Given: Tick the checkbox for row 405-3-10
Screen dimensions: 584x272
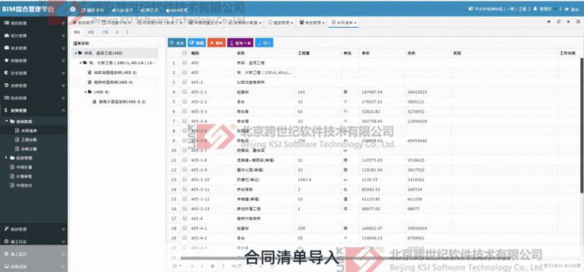Looking at the screenshot, I should pyautogui.click(x=184, y=180).
